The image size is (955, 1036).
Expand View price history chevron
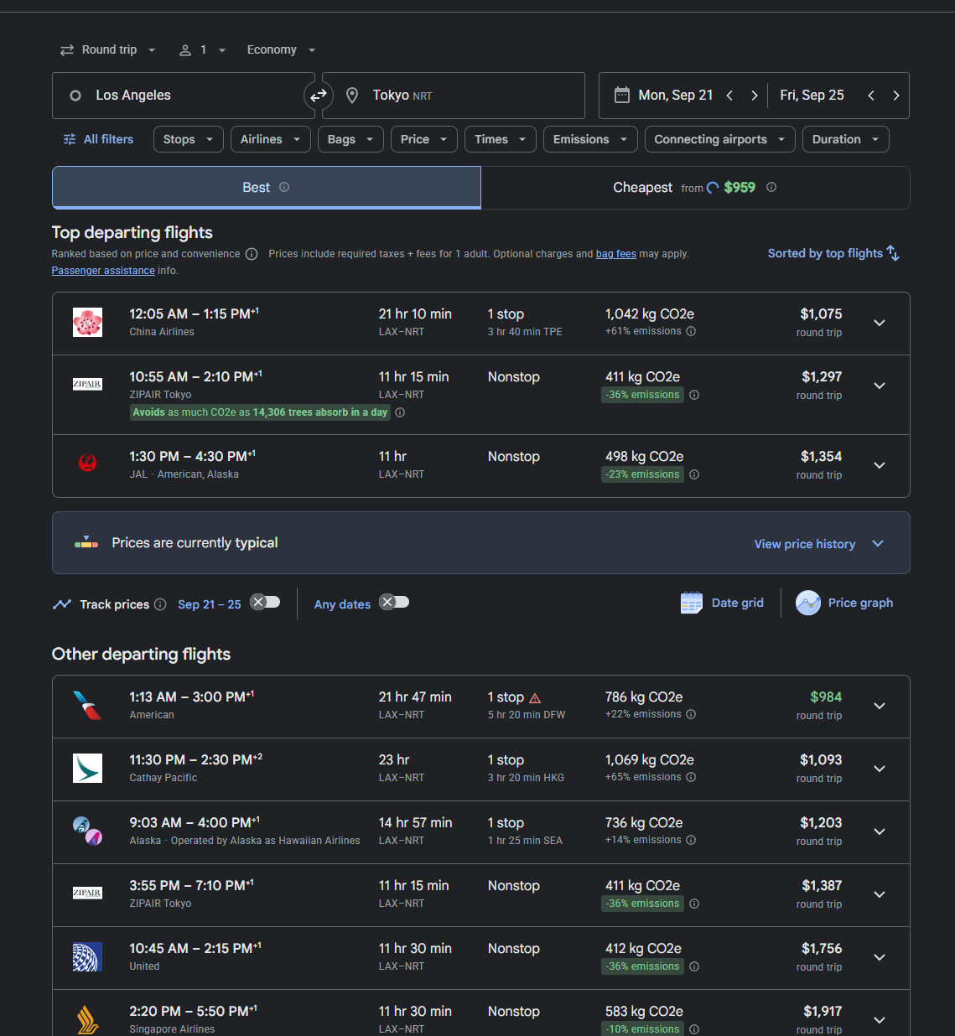tap(878, 543)
